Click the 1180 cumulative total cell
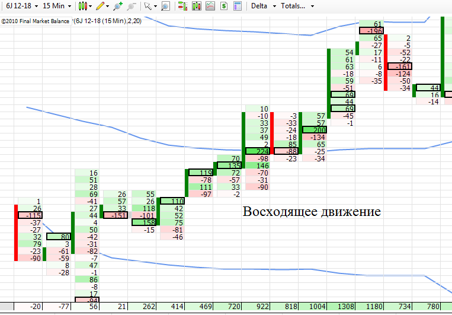 pos(370,306)
